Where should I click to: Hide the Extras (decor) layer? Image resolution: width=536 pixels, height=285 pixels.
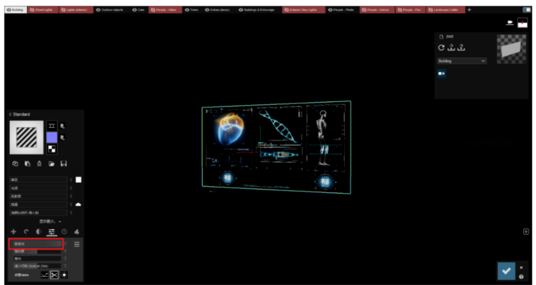click(207, 10)
